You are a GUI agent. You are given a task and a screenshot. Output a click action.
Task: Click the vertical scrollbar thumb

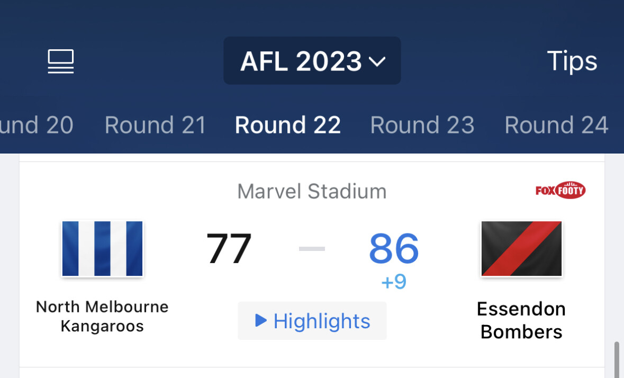[617, 359]
